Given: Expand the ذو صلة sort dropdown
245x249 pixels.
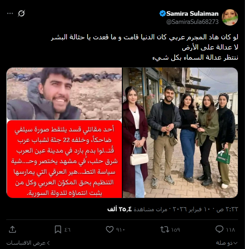Looking at the screenshot, I should 227,243.
